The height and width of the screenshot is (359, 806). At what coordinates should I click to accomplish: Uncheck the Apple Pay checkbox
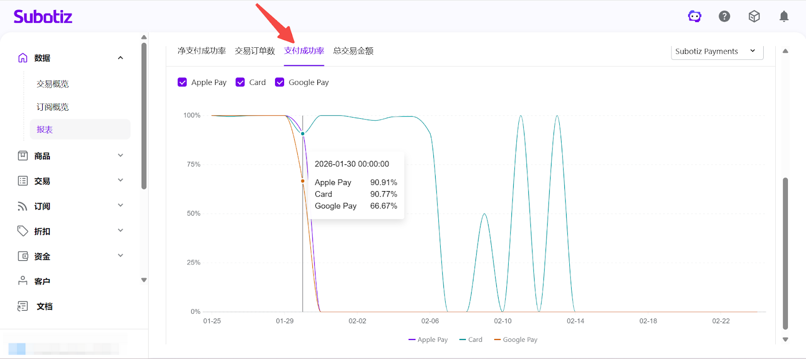pyautogui.click(x=182, y=82)
